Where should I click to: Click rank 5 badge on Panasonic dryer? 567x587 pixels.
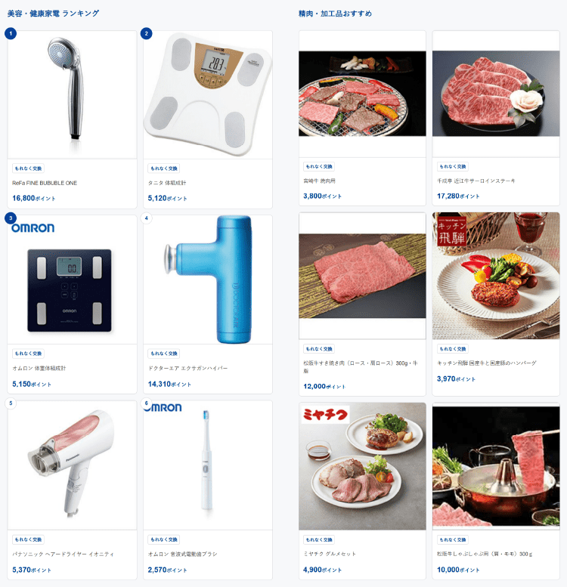(11, 403)
